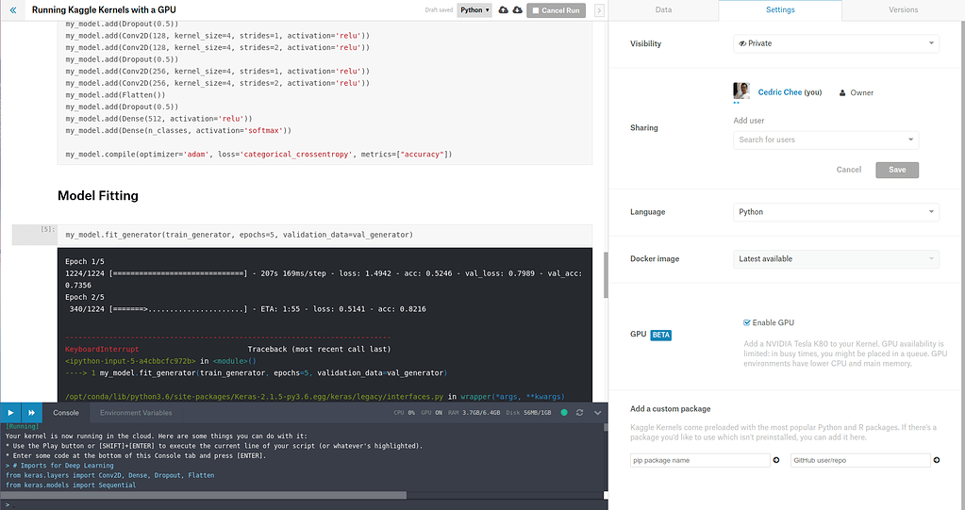The width and height of the screenshot is (965, 510).
Task: Click the upload cloud icon in header
Action: point(503,10)
